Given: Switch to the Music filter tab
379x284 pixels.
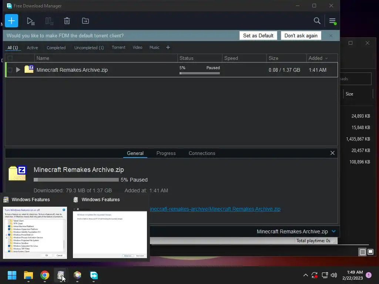Looking at the screenshot, I should tap(154, 47).
